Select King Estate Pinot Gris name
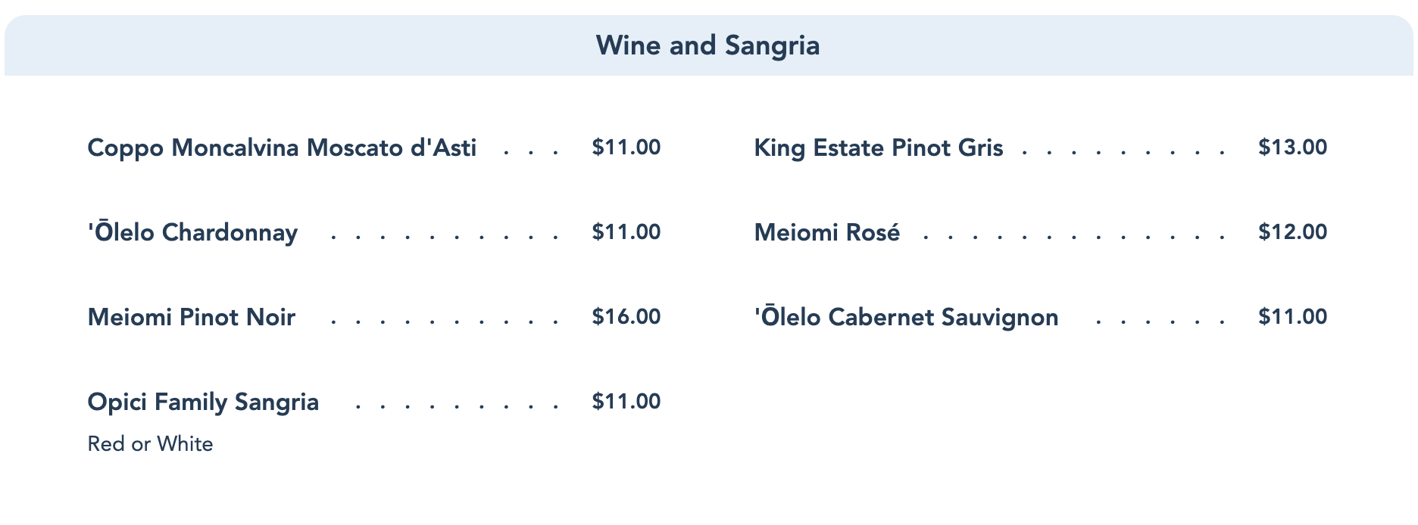Viewport: 1418px width, 525px height. (x=878, y=148)
